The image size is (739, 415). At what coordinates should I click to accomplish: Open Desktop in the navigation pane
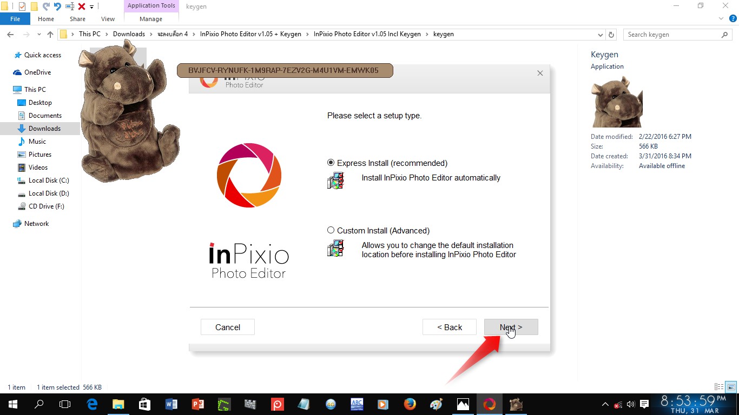[40, 103]
